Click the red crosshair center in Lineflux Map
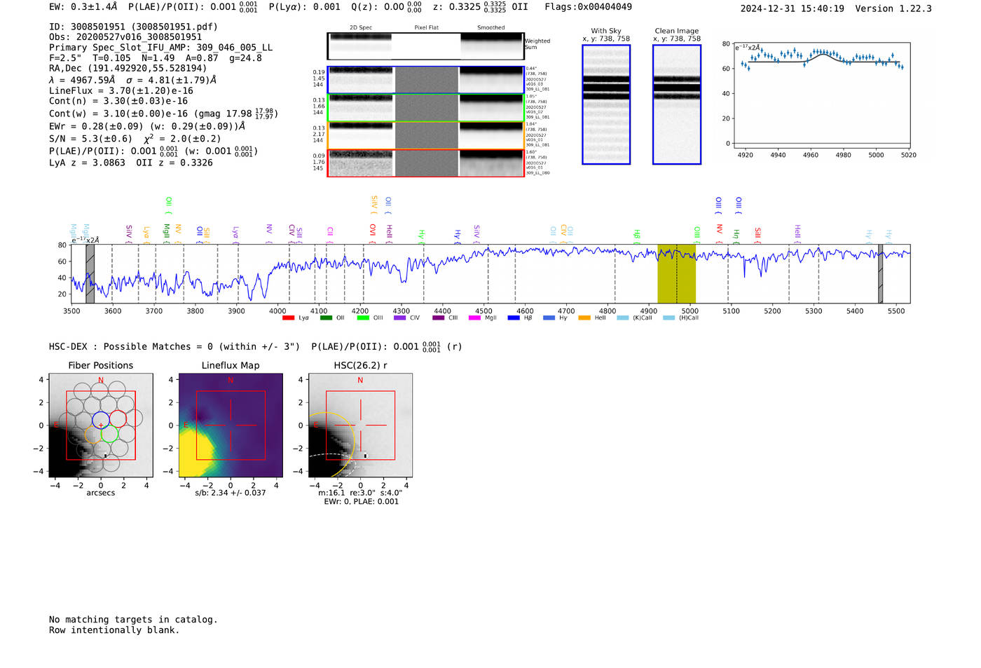This screenshot has width=981, height=668. pos(231,425)
